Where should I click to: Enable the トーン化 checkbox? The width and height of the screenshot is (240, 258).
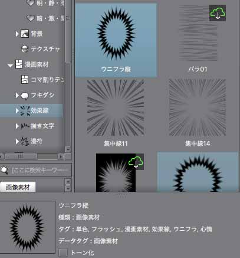63,253
